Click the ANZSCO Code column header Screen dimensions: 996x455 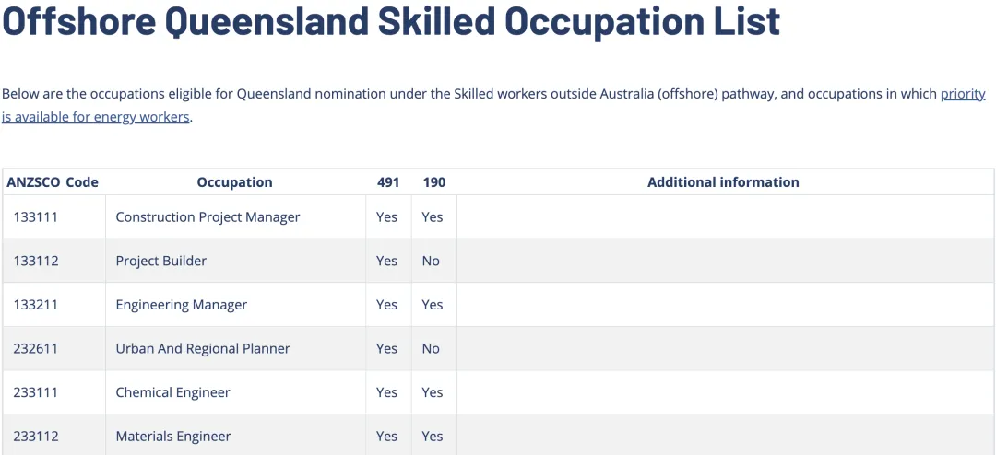pos(53,182)
